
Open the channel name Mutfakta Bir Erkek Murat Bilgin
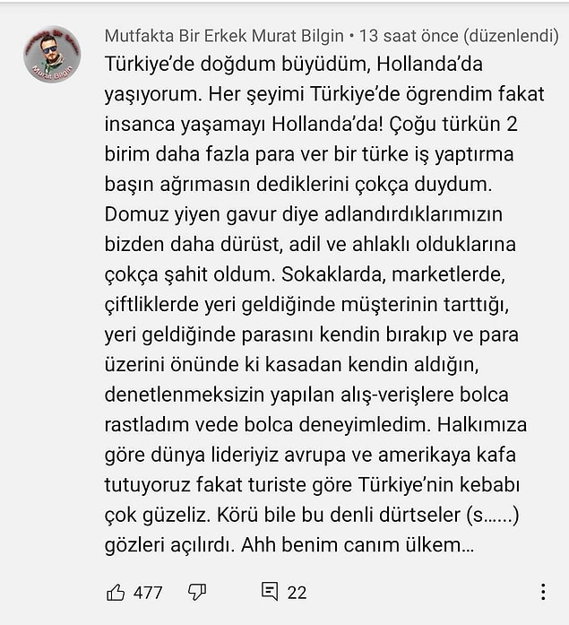click(x=224, y=36)
